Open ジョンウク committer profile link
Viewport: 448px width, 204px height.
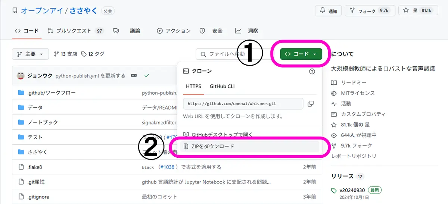(40, 76)
